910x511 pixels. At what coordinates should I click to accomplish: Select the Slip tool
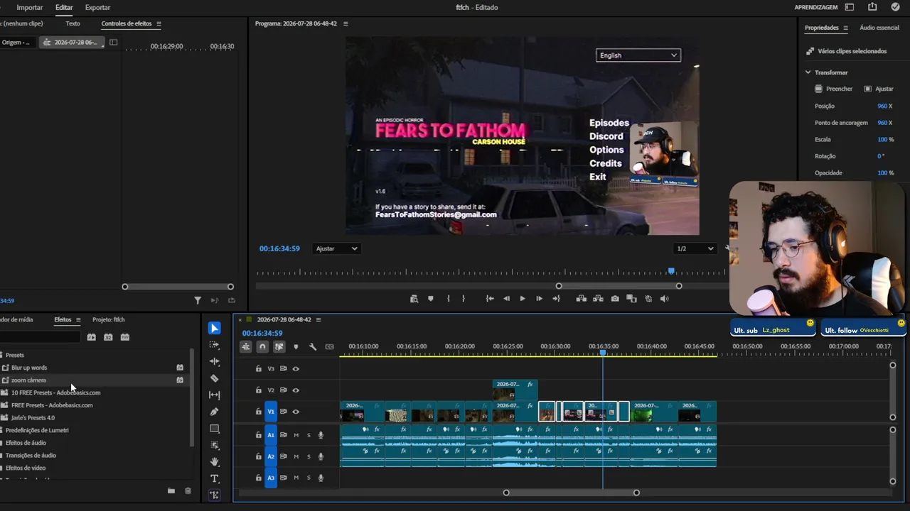tap(215, 395)
